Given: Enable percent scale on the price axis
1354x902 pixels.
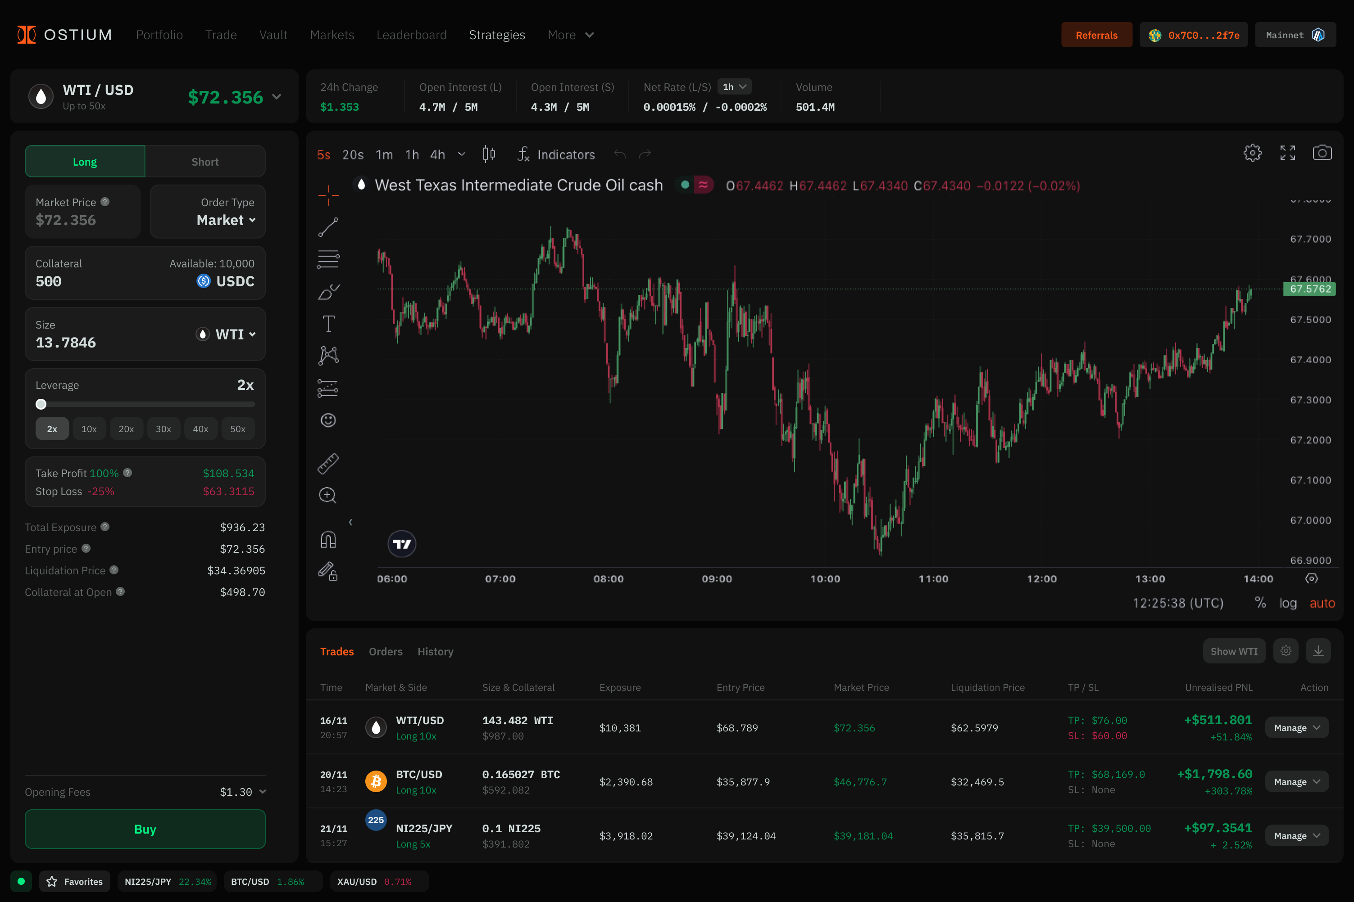Looking at the screenshot, I should click(1261, 602).
